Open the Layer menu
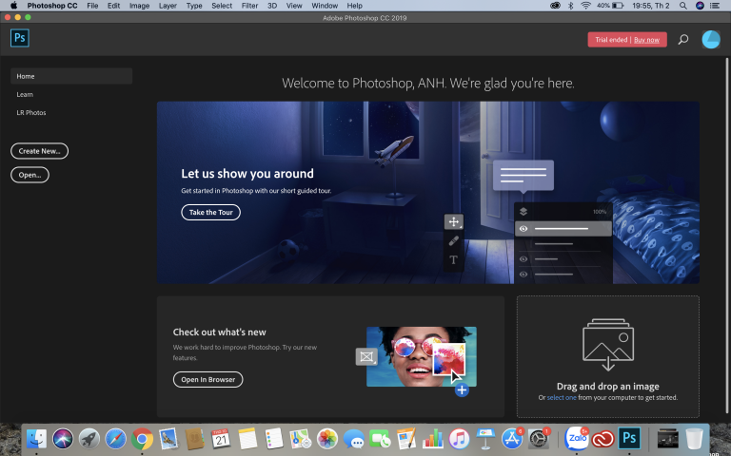This screenshot has width=731, height=456. [x=168, y=6]
